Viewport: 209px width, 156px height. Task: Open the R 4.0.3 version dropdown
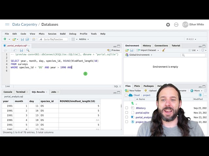191,39
